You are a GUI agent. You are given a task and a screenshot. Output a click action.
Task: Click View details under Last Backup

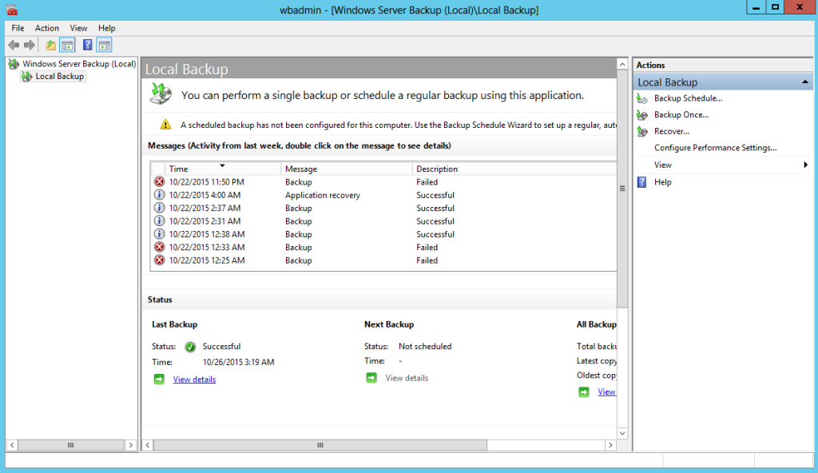[194, 379]
